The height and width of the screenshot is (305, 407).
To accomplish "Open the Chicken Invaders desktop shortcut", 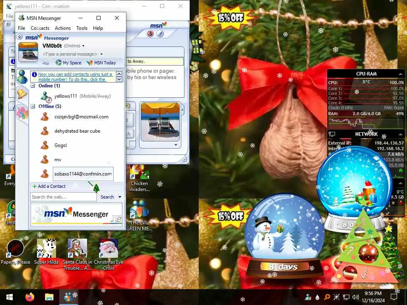I will (x=140, y=179).
